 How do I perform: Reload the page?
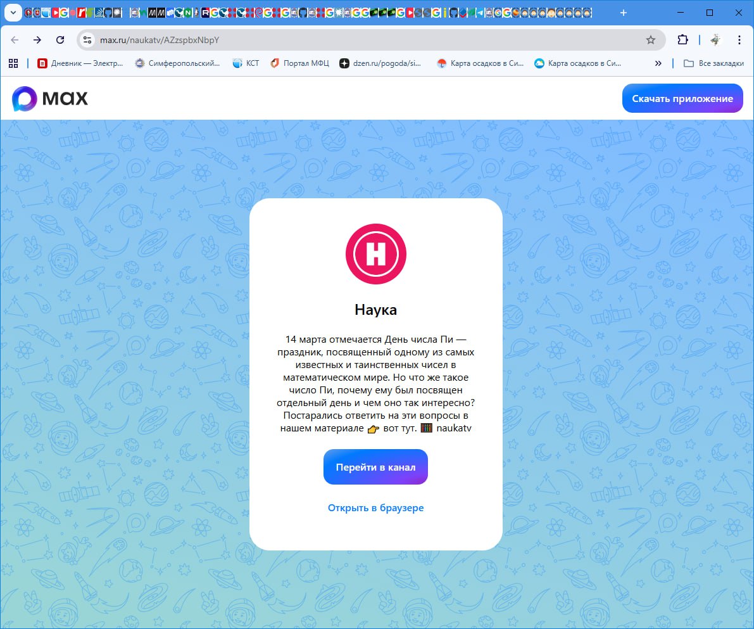click(60, 40)
